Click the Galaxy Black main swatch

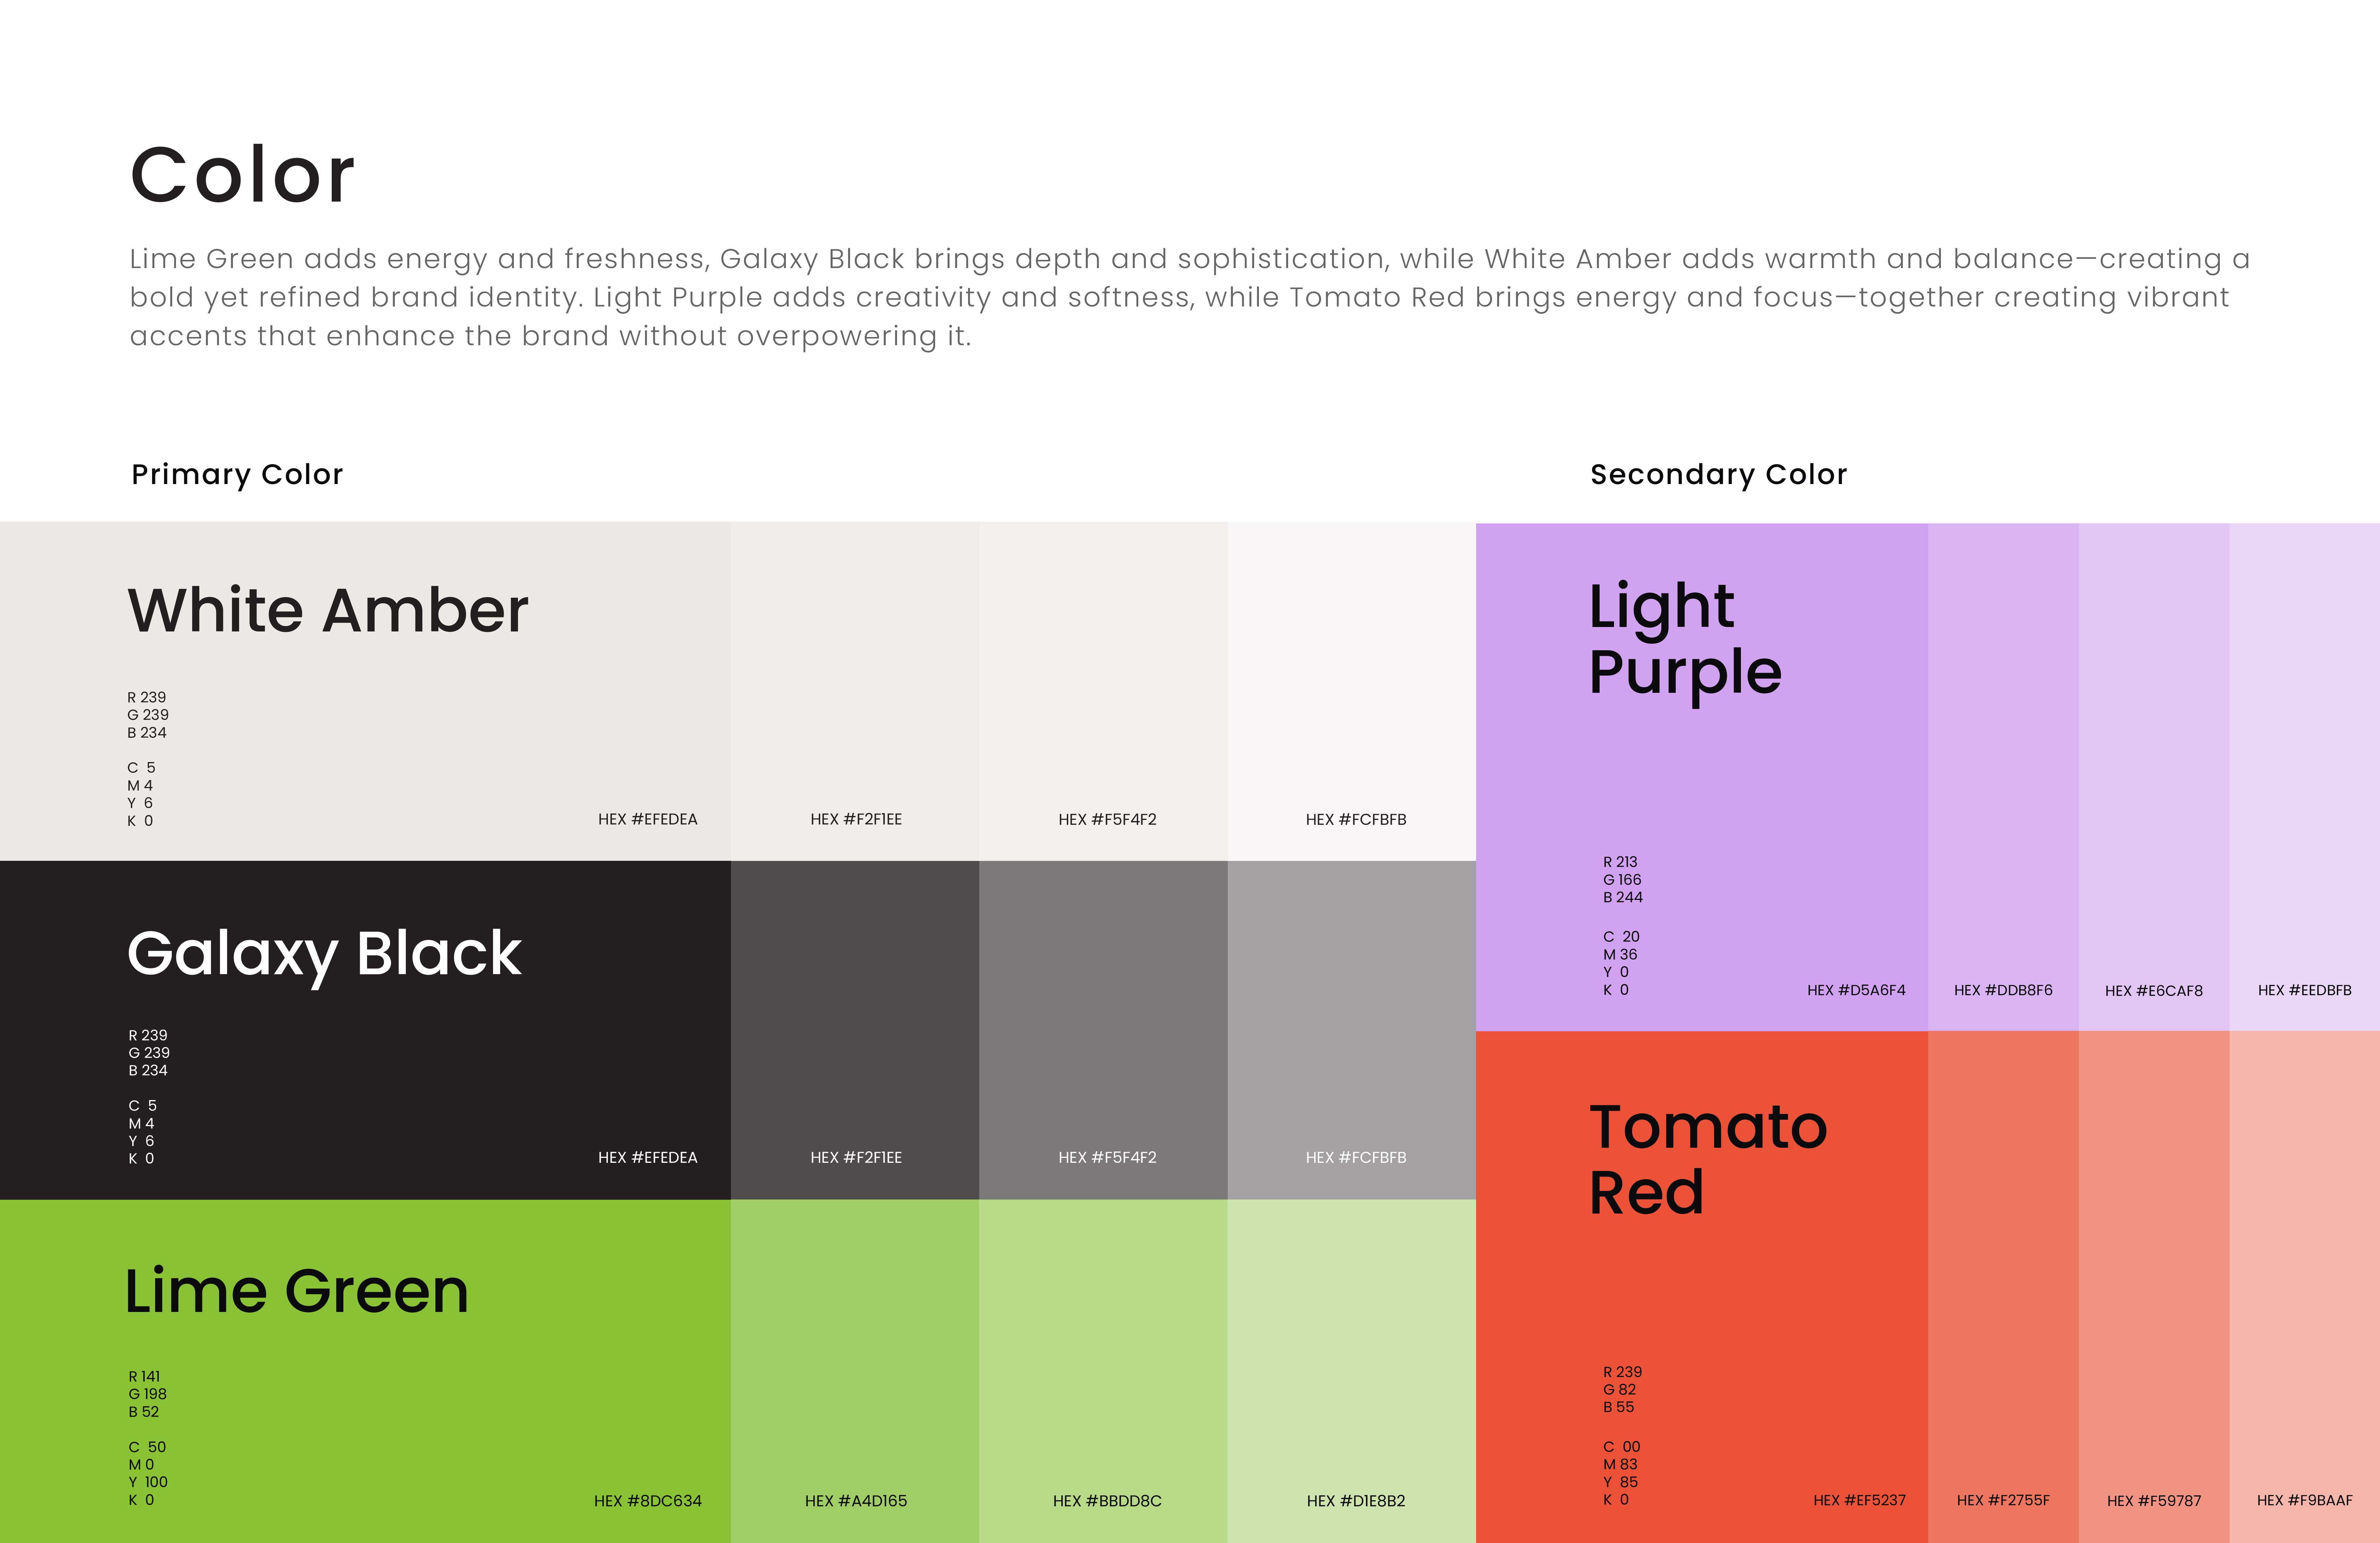pyautogui.click(x=365, y=1029)
